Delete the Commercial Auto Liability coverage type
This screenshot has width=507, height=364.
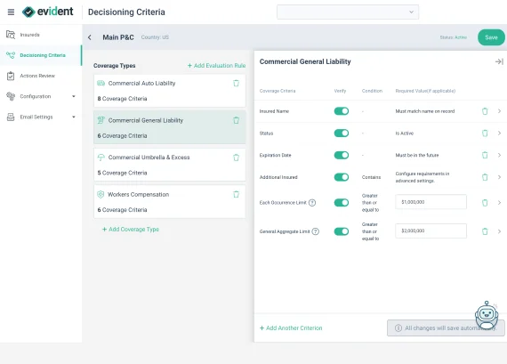click(x=237, y=83)
